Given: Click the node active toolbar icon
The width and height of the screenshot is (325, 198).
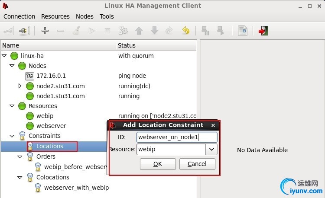Looking at the screenshot, I should coord(221,31).
